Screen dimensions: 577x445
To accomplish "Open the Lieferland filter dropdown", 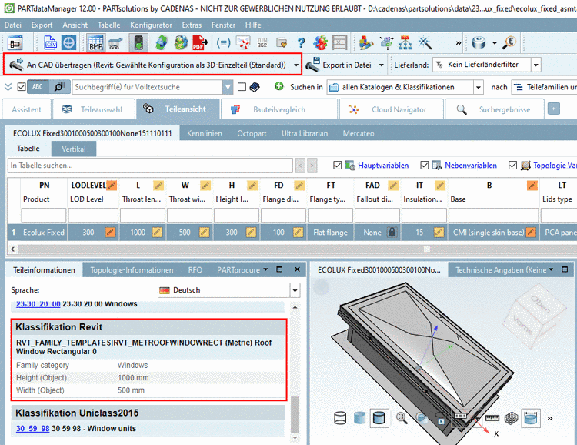I will (535, 65).
